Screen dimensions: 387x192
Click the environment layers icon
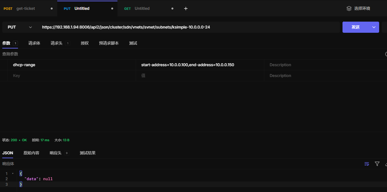[349, 9]
